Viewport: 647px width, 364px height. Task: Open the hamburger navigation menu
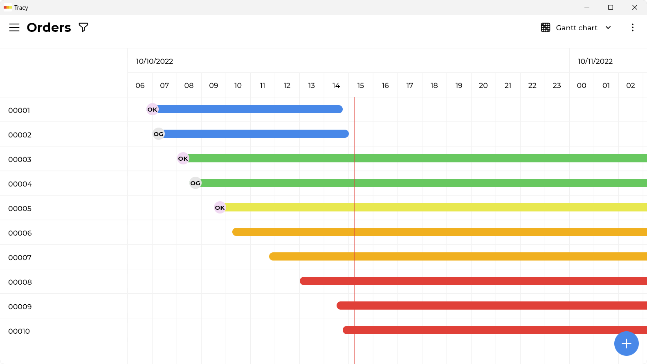[14, 27]
